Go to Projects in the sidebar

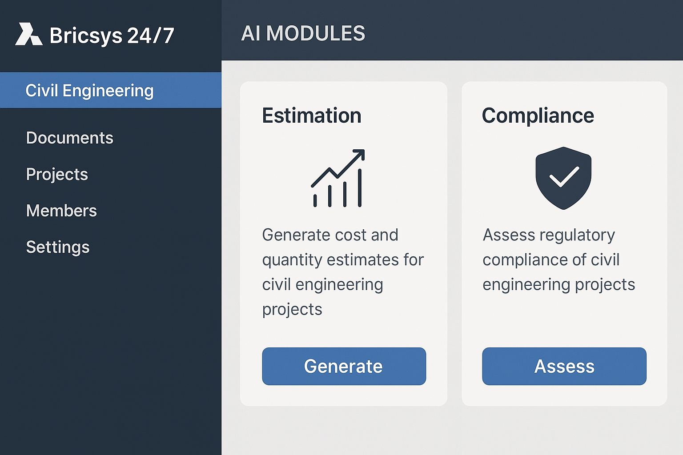(x=57, y=174)
